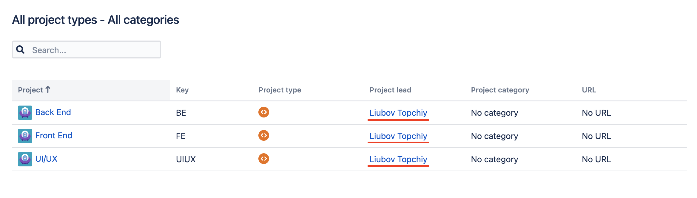
Task: Click the Project type column header
Action: click(x=280, y=90)
